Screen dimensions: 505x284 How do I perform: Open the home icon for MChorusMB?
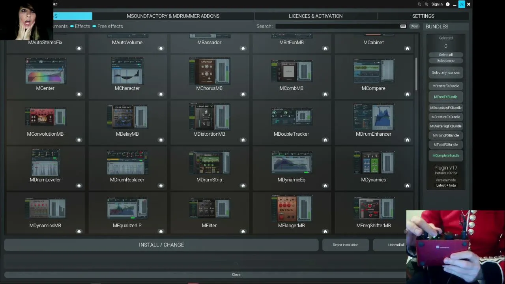[x=243, y=94]
